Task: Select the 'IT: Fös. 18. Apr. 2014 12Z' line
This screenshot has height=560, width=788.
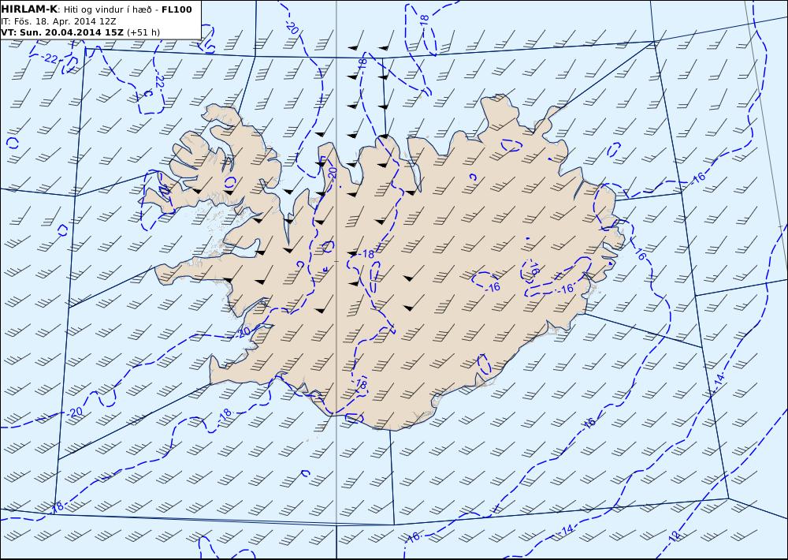Action: click(58, 21)
